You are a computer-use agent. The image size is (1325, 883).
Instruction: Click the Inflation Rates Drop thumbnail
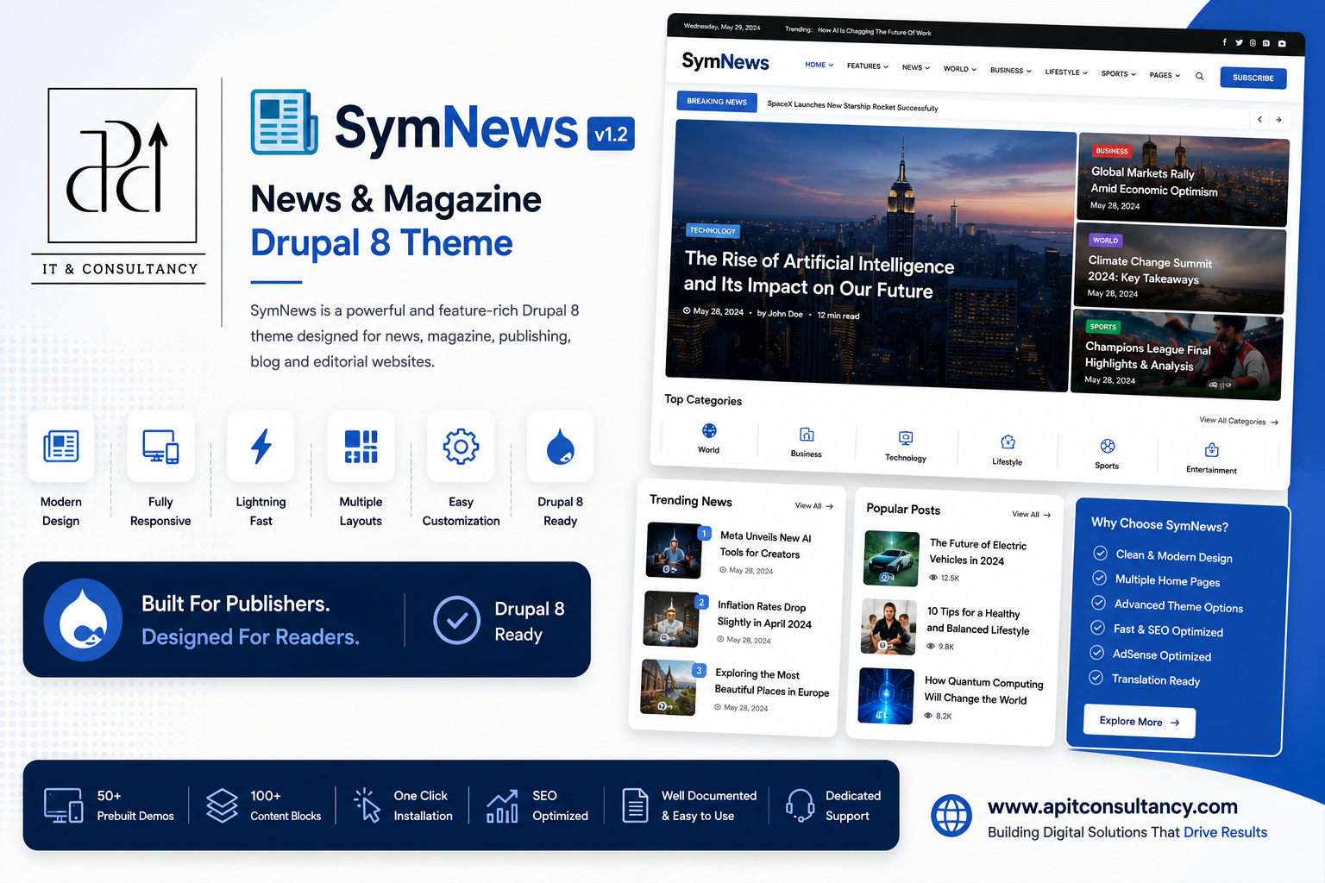point(671,619)
